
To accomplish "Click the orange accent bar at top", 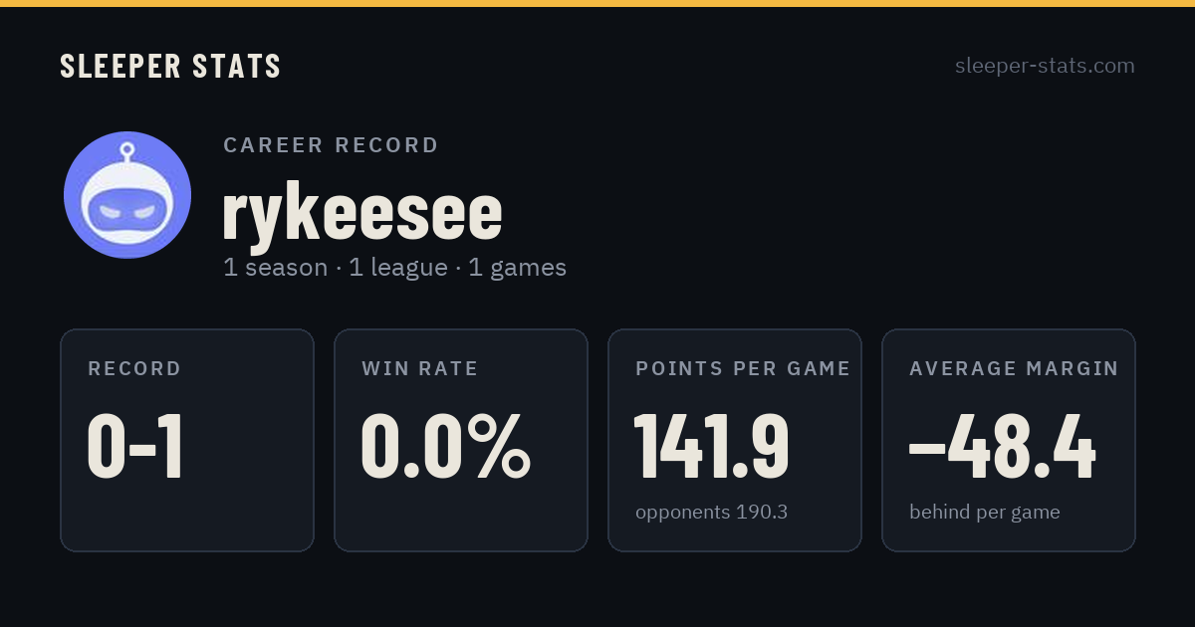I will (597, 3).
